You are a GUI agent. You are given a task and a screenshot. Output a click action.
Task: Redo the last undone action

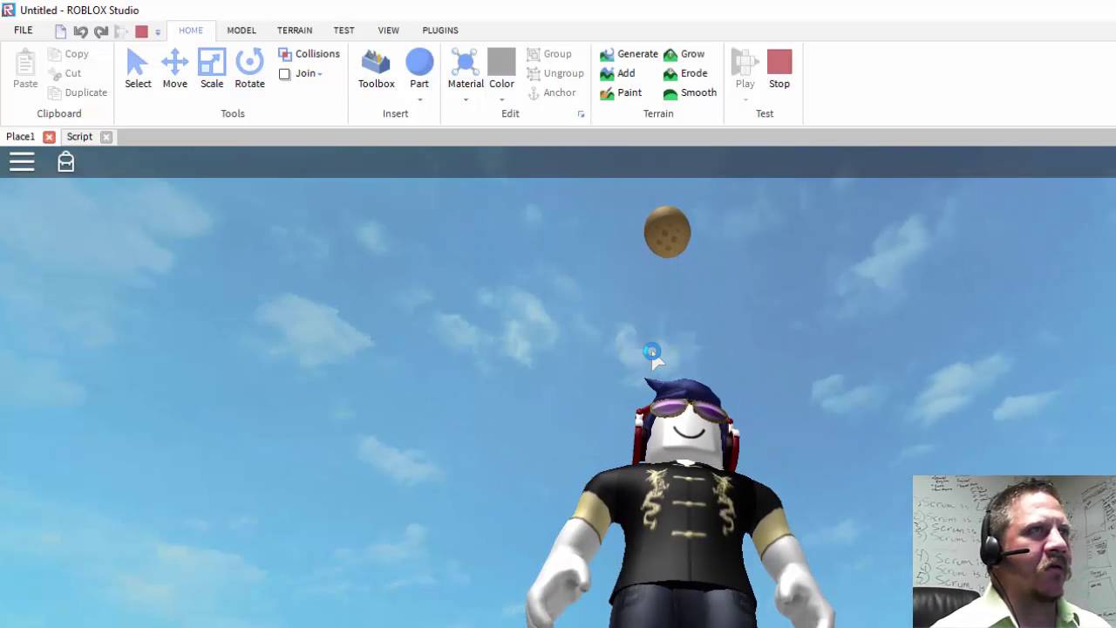[101, 31]
